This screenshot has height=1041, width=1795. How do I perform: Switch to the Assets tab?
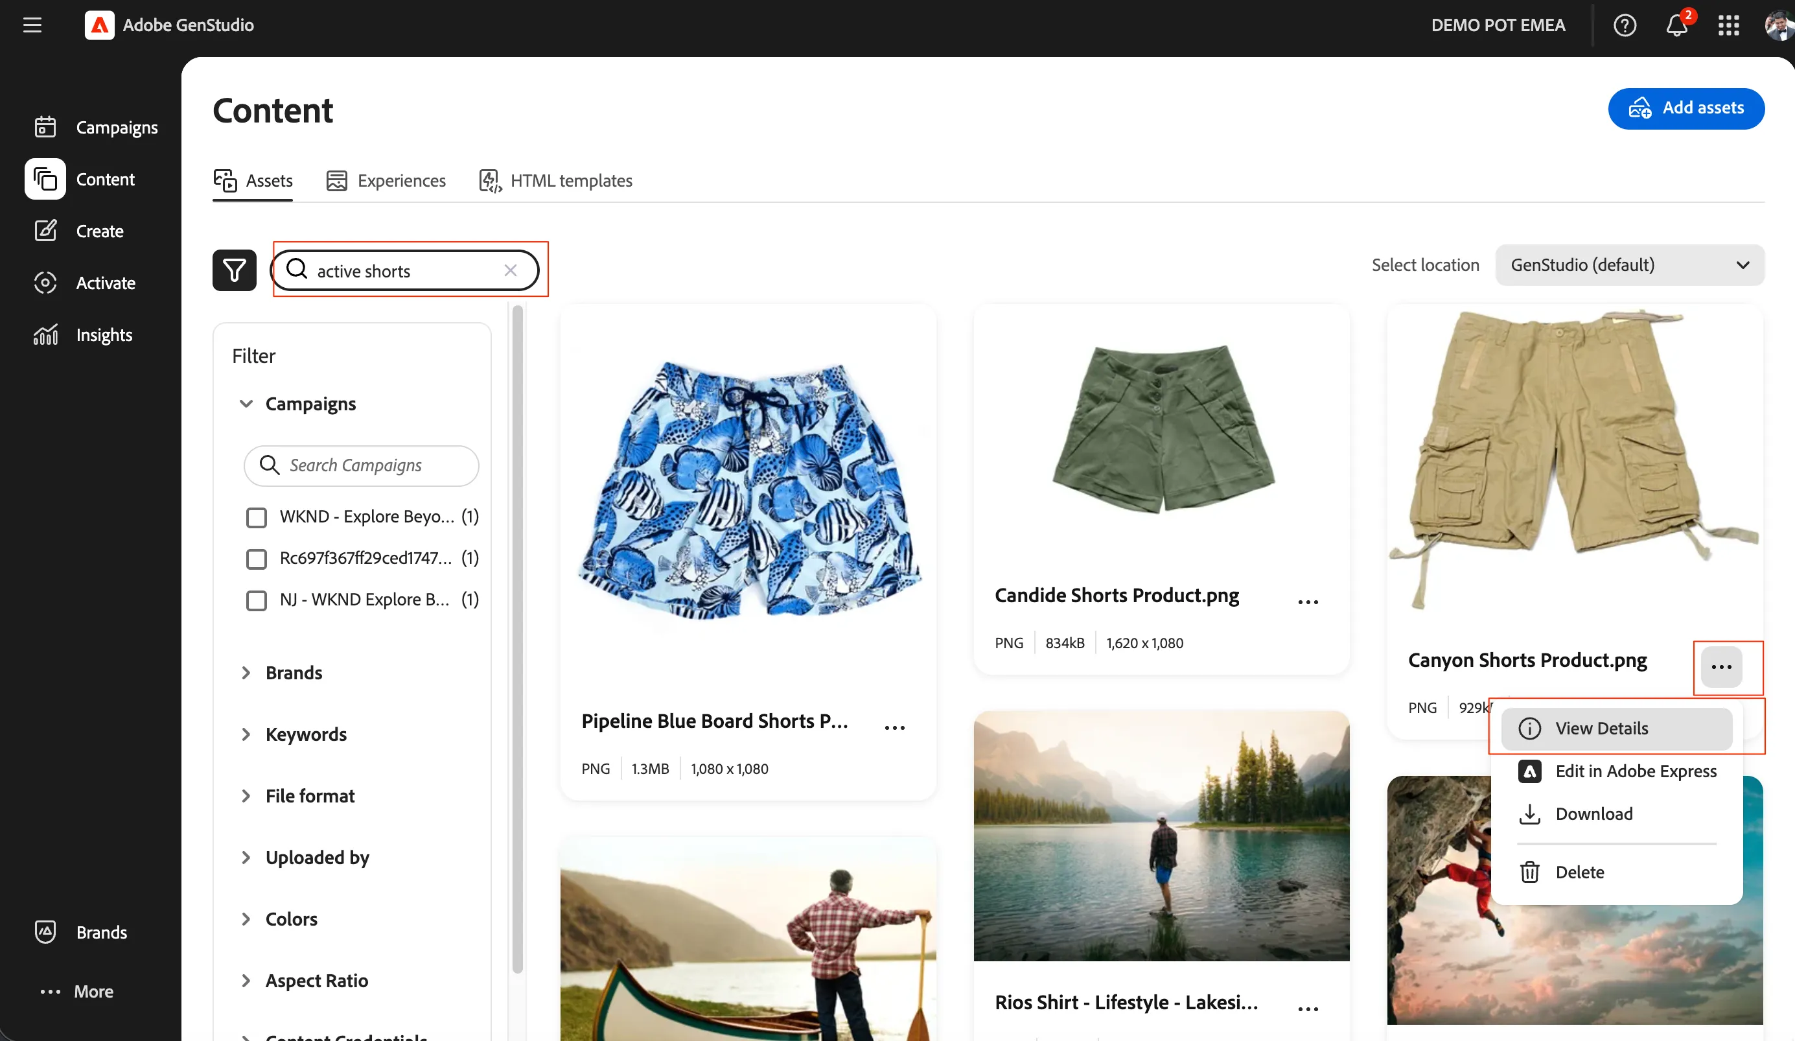pos(253,181)
